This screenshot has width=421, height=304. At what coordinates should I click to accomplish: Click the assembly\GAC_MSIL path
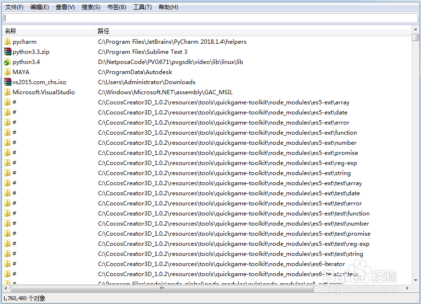(165, 92)
